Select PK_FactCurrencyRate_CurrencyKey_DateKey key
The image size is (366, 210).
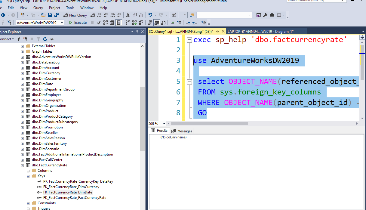(x=78, y=181)
